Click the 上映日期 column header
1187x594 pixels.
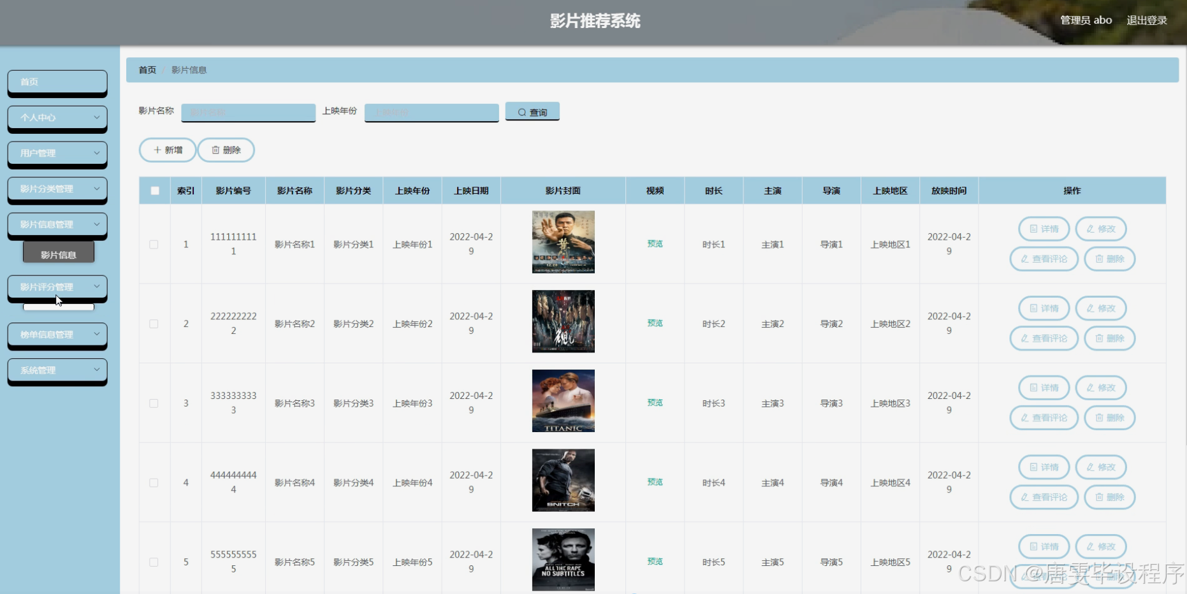[471, 191]
